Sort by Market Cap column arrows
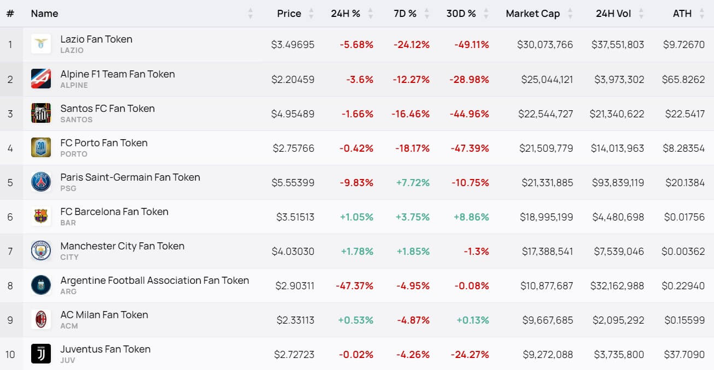 (570, 14)
